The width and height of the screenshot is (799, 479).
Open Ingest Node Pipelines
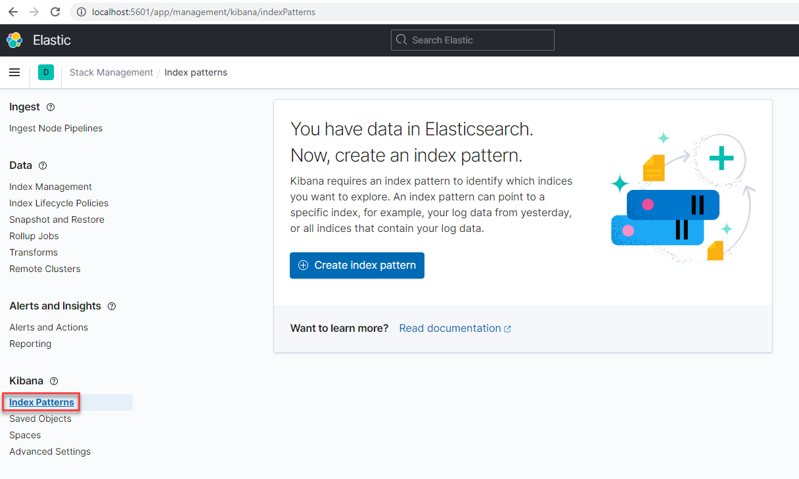point(56,128)
